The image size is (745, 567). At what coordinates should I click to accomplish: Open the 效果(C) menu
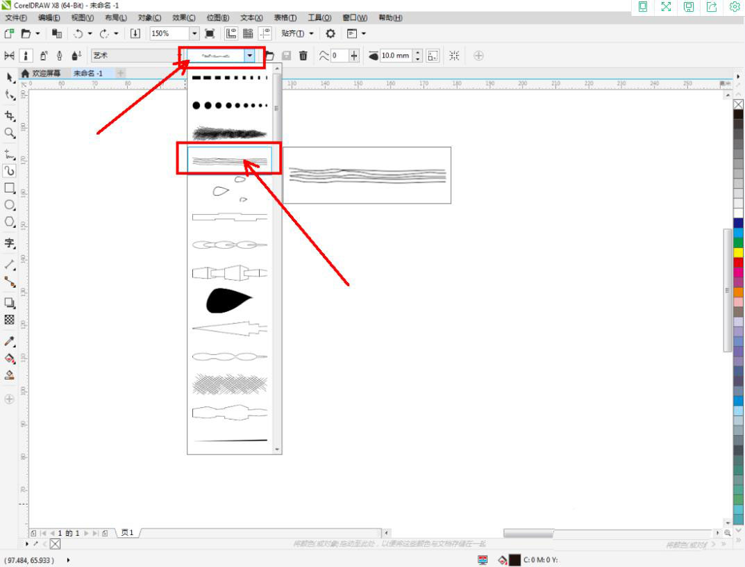click(183, 17)
